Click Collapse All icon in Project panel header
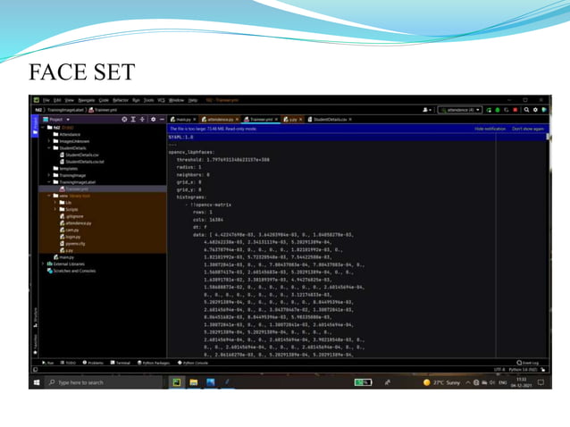570x427 pixels. tap(143, 119)
